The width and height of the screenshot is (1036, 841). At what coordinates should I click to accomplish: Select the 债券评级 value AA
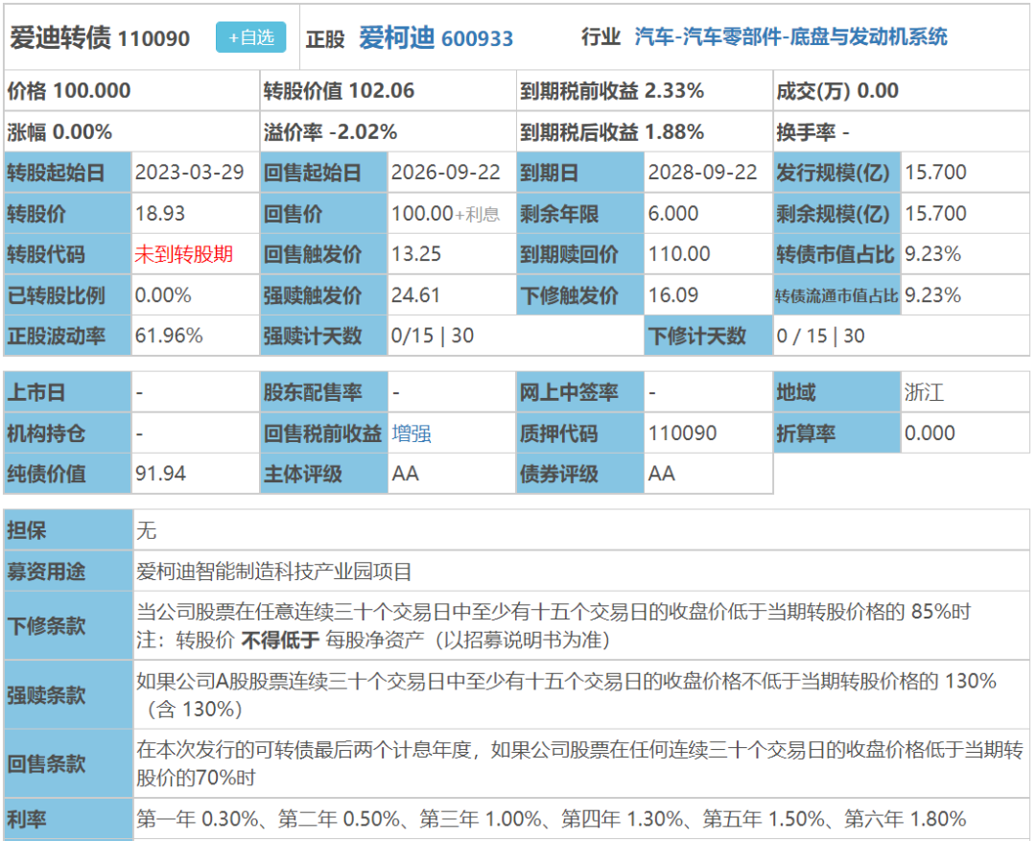click(x=661, y=474)
